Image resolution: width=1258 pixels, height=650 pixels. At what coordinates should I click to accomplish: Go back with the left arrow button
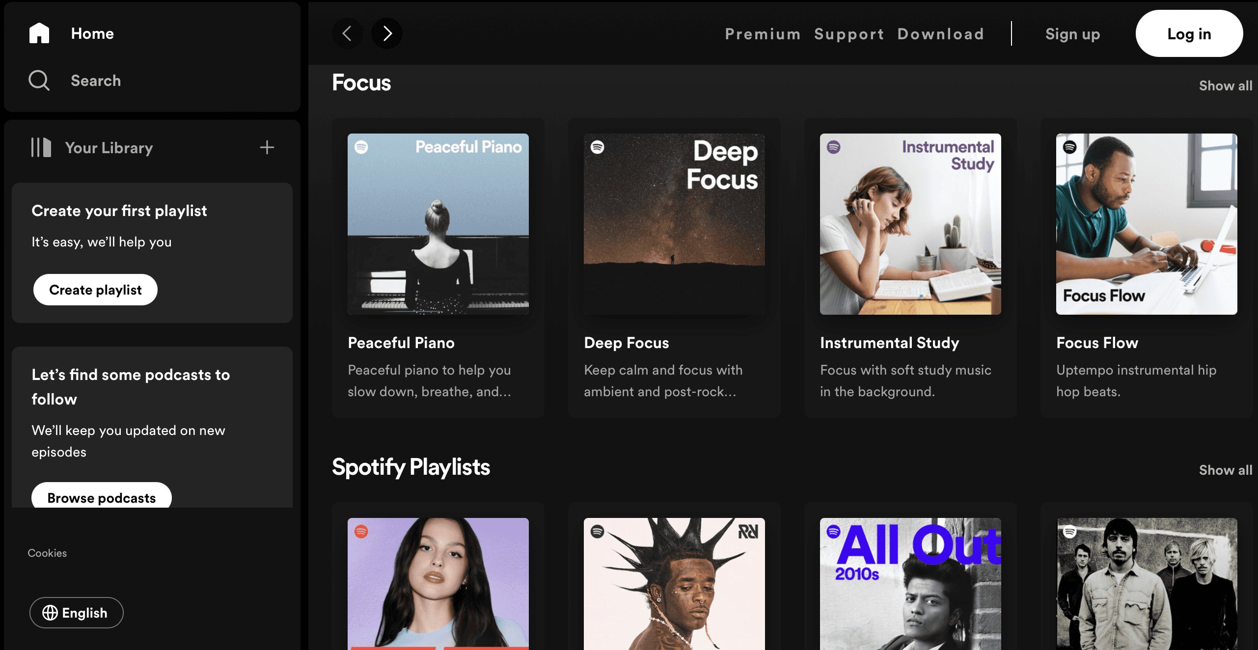(347, 33)
